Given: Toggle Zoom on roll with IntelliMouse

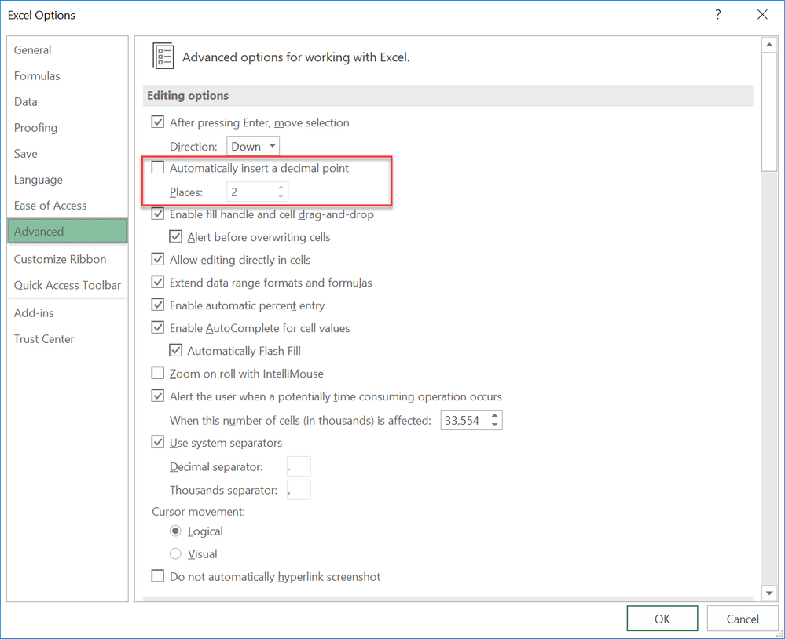Looking at the screenshot, I should tap(158, 373).
